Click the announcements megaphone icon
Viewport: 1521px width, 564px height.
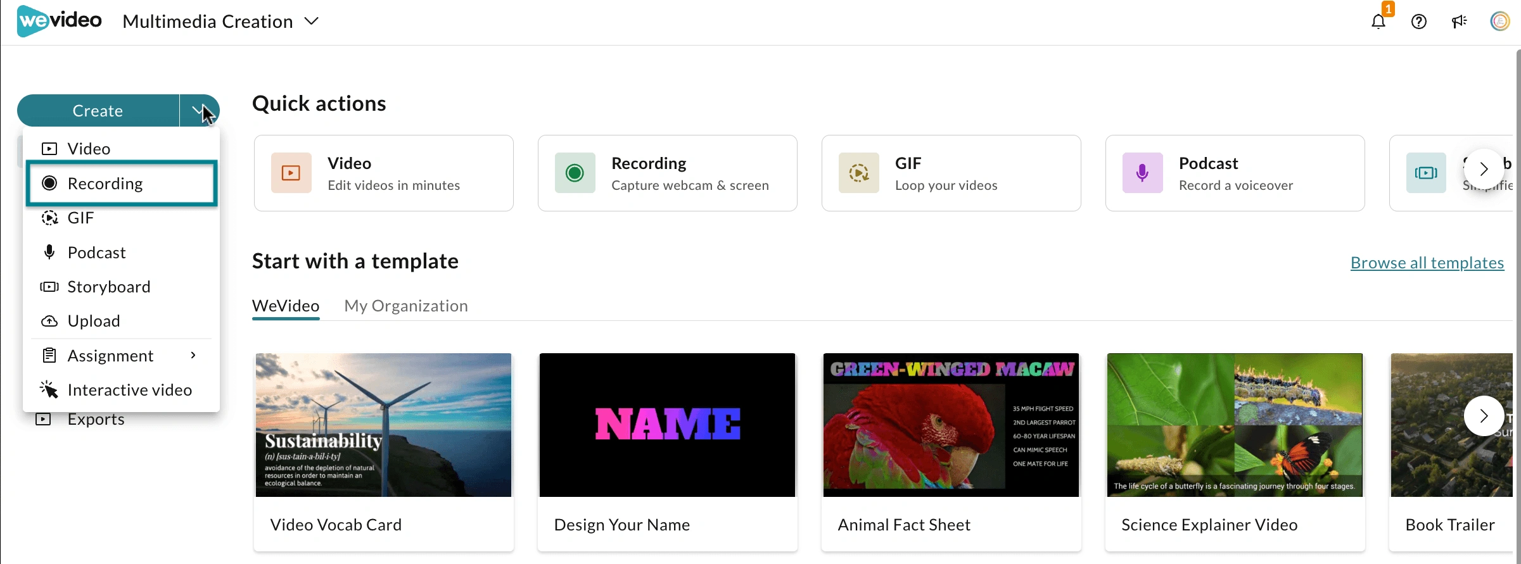[1460, 22]
